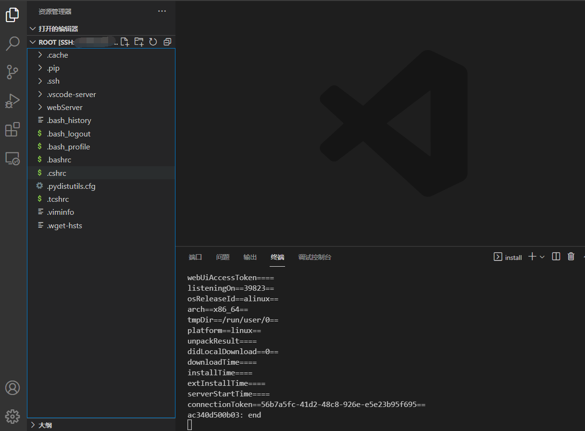Click the connectionToken line in terminal

pyautogui.click(x=307, y=405)
